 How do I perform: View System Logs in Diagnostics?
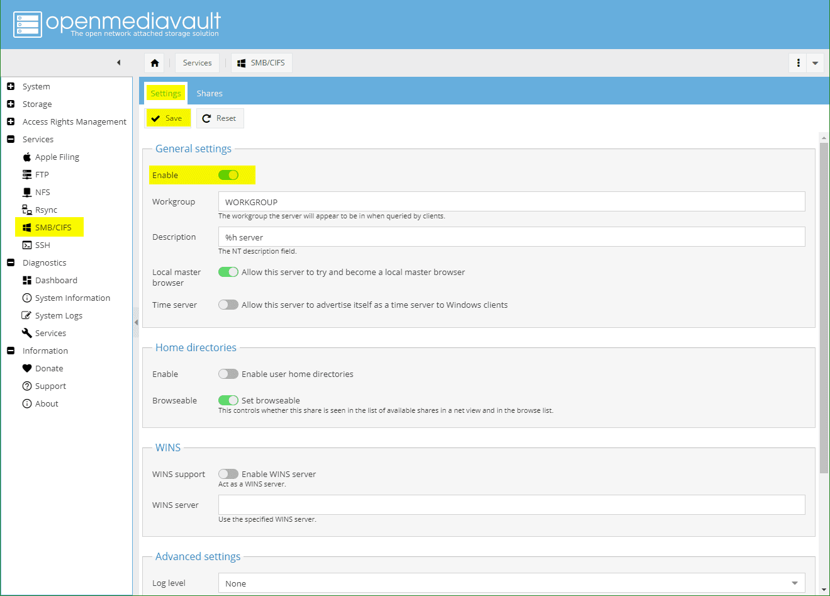pos(58,315)
